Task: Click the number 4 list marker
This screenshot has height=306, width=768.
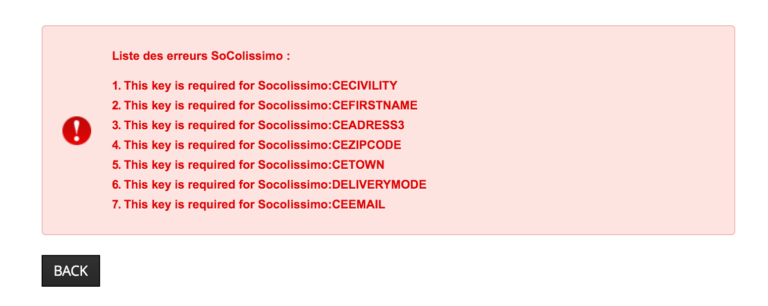Action: click(117, 145)
